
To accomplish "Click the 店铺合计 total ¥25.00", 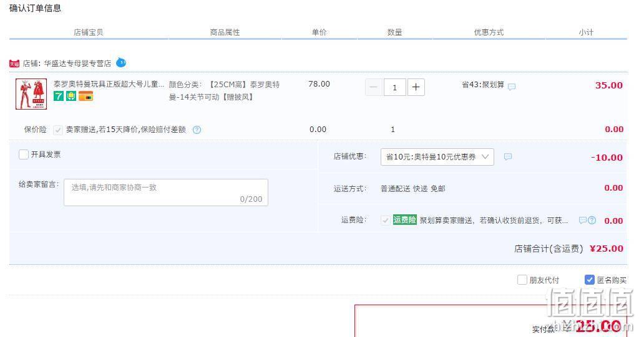I will point(607,249).
